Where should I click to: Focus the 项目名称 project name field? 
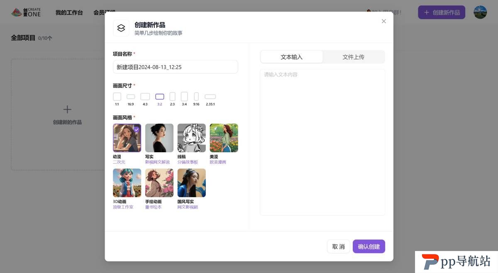(x=176, y=67)
